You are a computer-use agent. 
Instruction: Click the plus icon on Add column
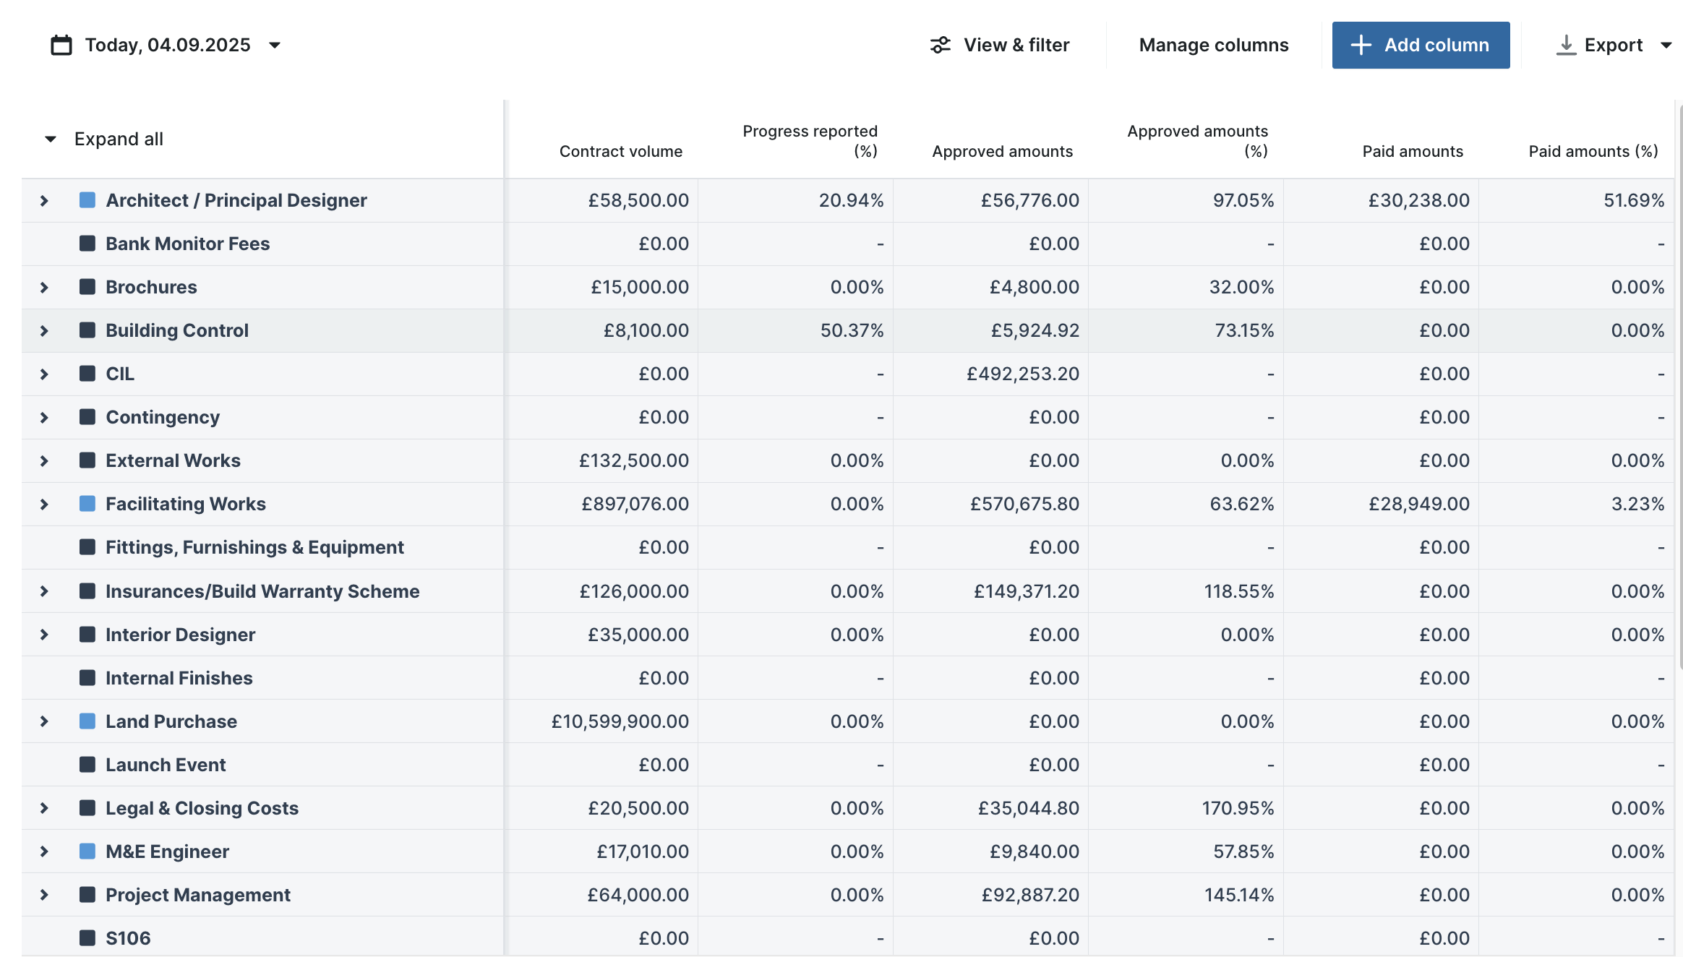(1361, 45)
